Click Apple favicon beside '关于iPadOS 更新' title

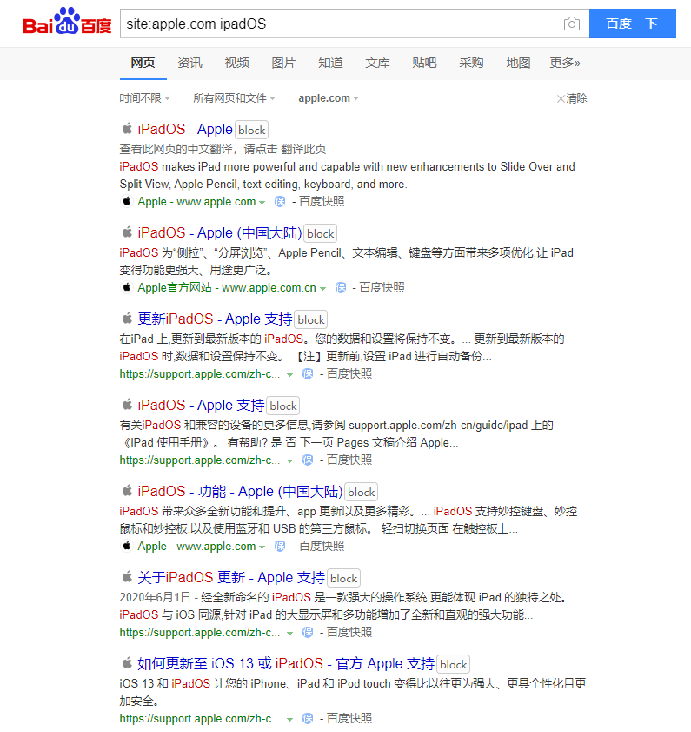(127, 577)
